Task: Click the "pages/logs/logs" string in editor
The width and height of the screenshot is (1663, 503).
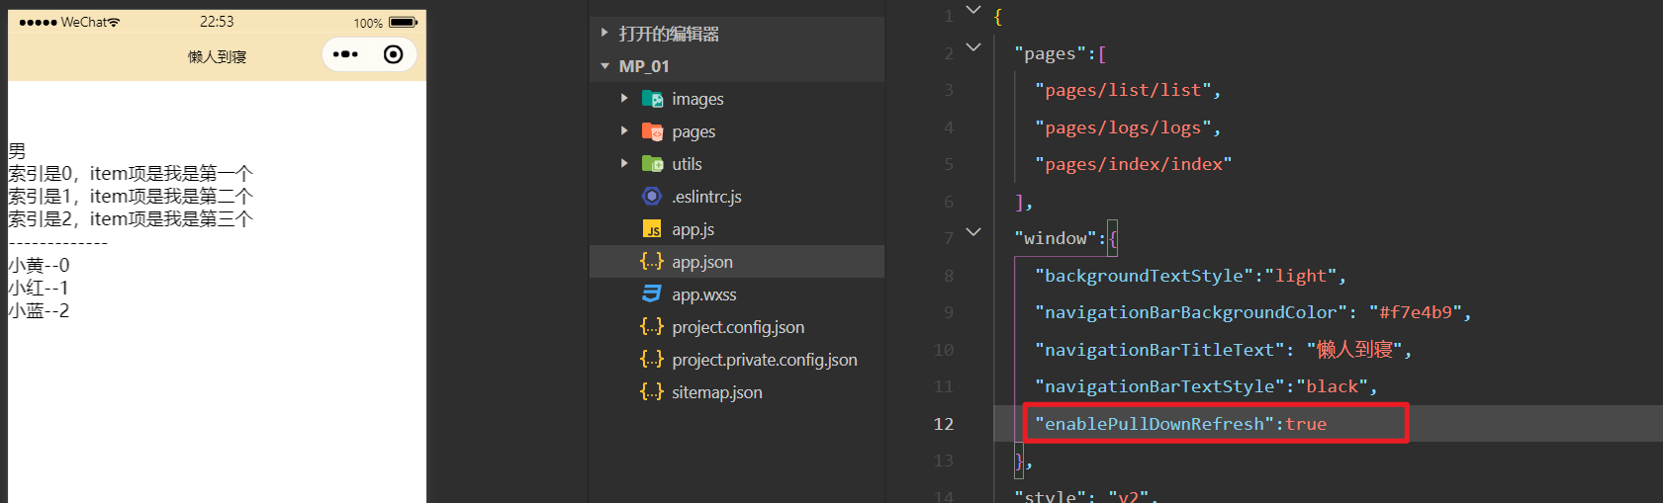Action: tap(1123, 127)
